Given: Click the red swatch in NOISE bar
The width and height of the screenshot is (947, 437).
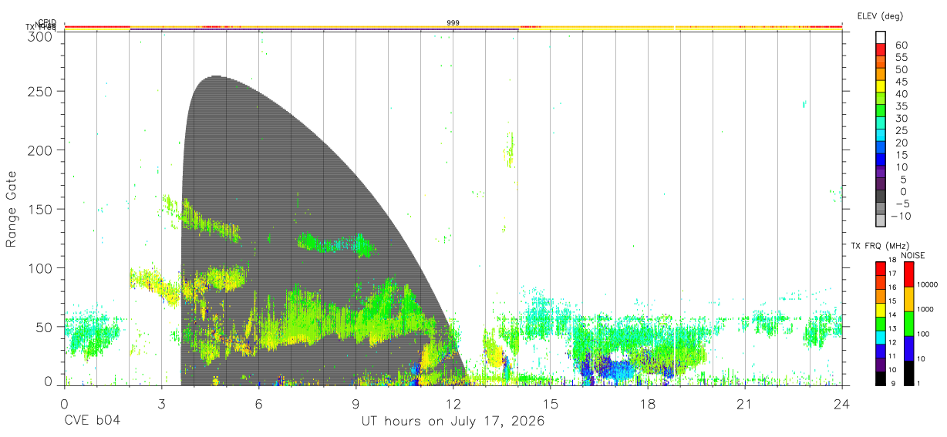Looking at the screenshot, I should pos(908,274).
